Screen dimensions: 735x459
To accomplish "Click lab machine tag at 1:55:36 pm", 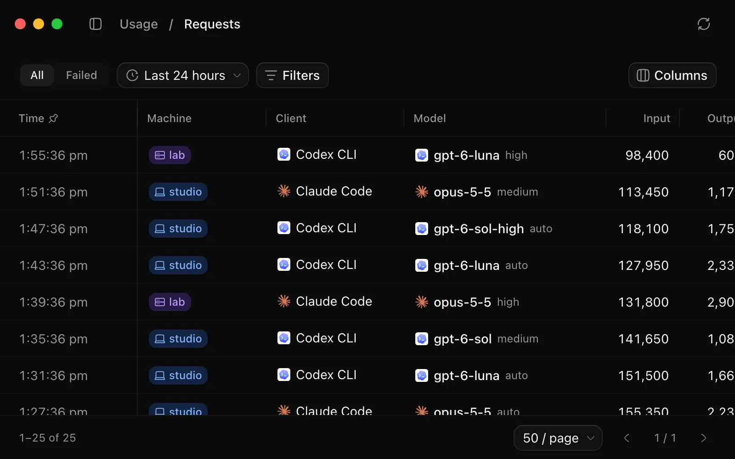I will tap(170, 155).
